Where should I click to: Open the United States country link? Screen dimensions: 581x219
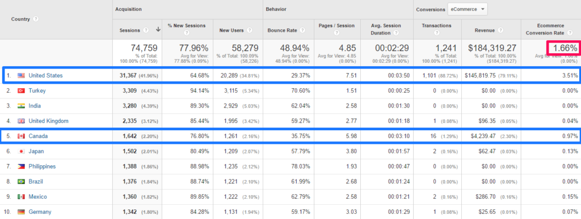(45, 75)
